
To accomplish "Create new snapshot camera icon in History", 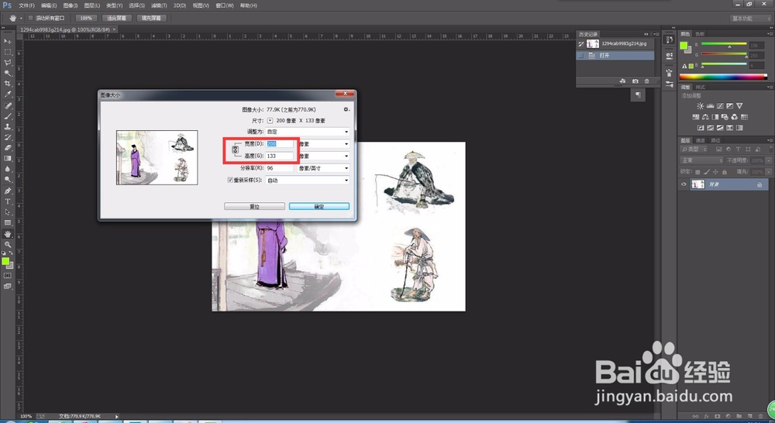I will (x=635, y=81).
